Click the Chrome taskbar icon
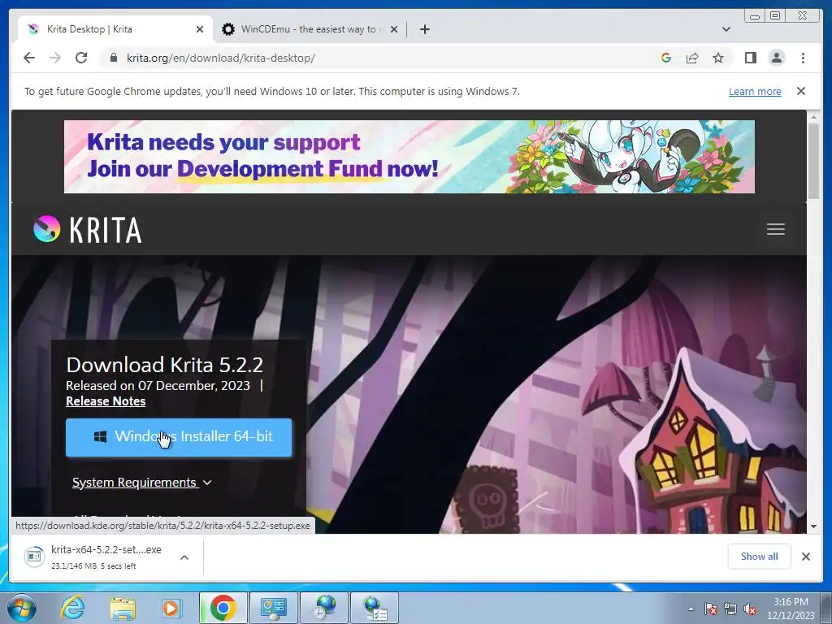Viewport: 832px width, 624px height. pos(223,608)
